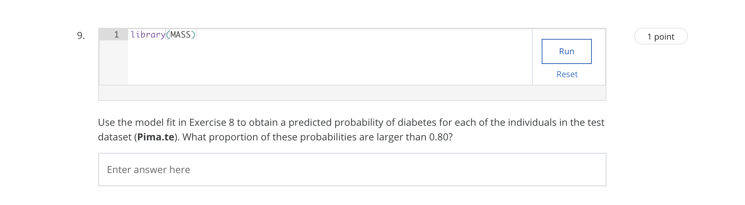Viewport: 745px width, 205px height.
Task: Click 'Exercise 8' in the question text
Action: pos(212,123)
